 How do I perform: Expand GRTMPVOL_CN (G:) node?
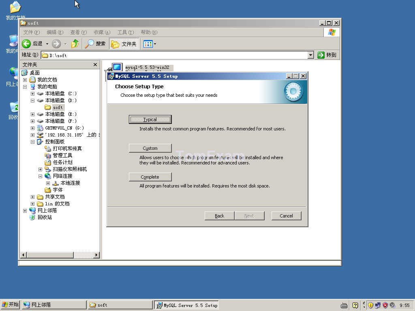coord(32,128)
